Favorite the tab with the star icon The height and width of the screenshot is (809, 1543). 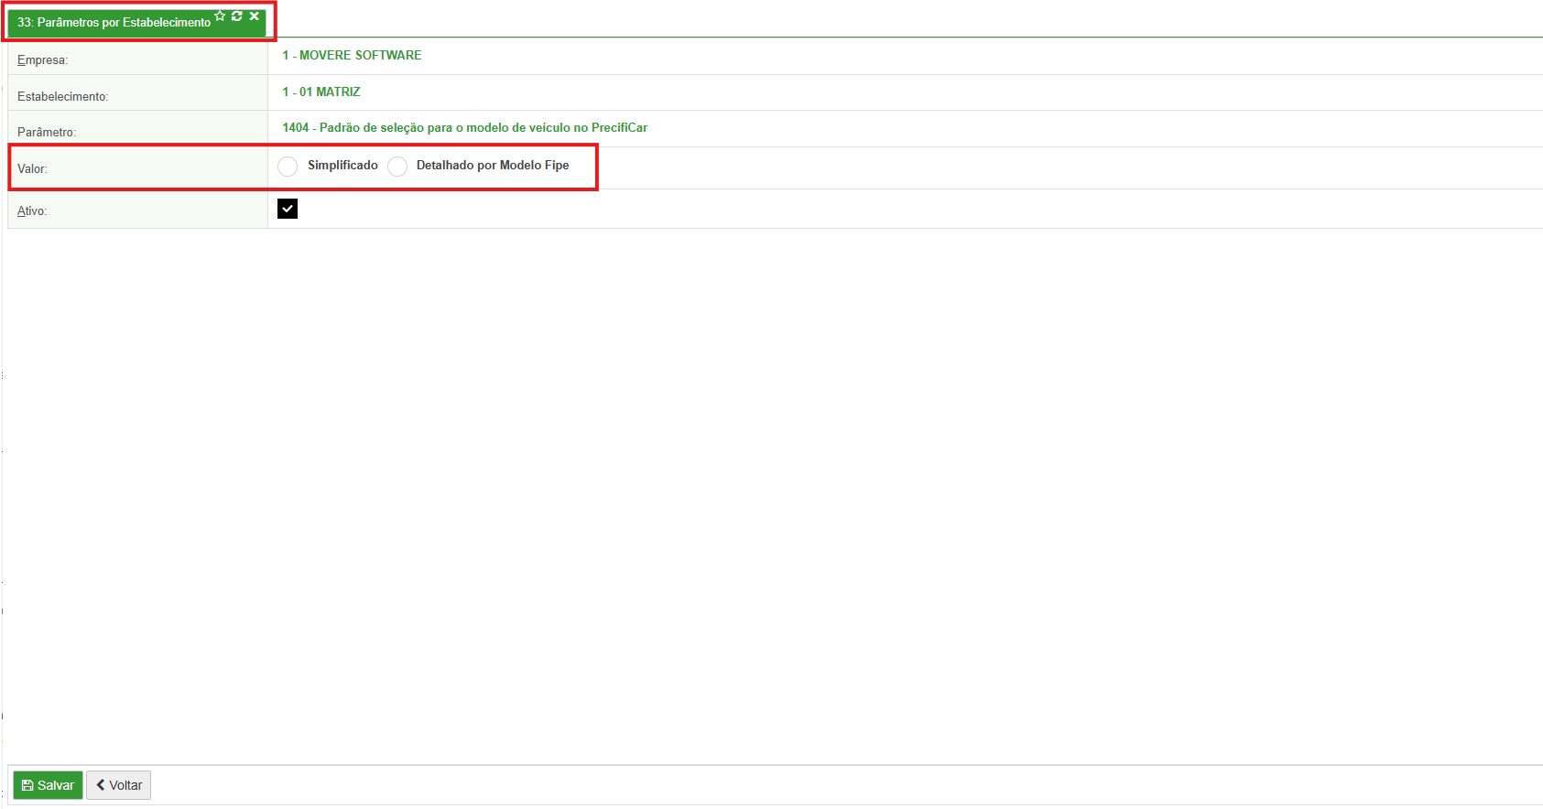tap(220, 16)
